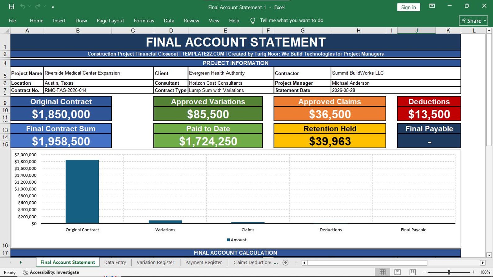The width and height of the screenshot is (493, 277).
Task: Open the Variation Register sheet tab
Action: [156, 262]
